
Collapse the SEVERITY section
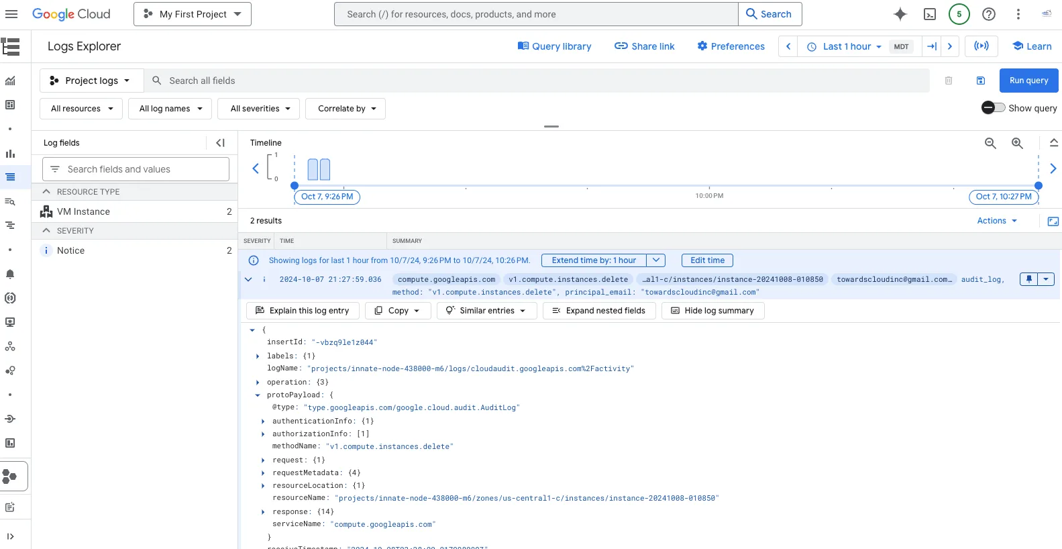(46, 231)
